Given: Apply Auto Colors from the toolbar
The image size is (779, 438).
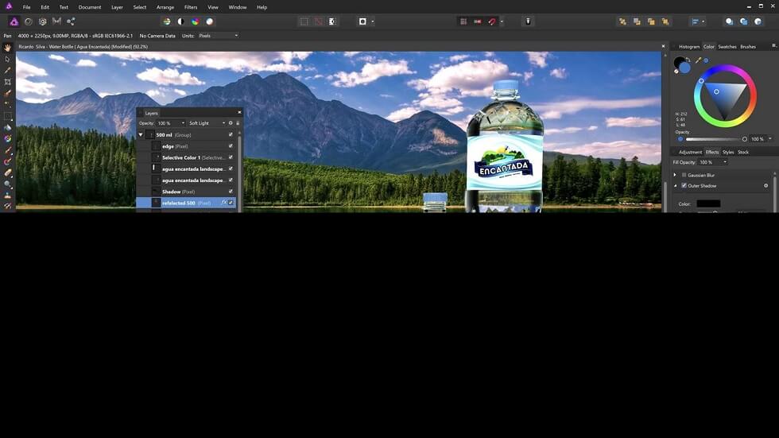Looking at the screenshot, I should tap(196, 21).
